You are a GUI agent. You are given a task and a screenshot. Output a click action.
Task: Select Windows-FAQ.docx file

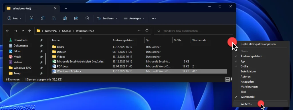tap(139, 71)
